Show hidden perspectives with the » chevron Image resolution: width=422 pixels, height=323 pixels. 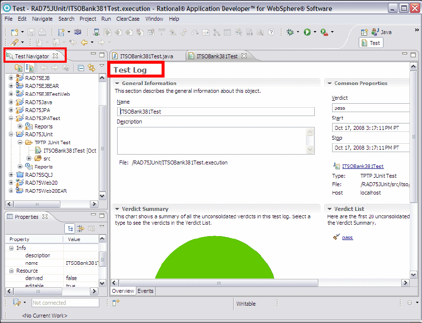point(417,30)
